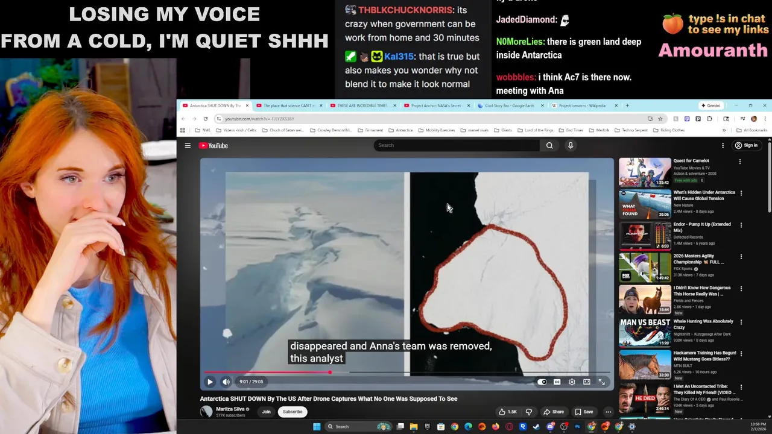Mute the video volume speaker icon
772x434 pixels.
[x=226, y=382]
